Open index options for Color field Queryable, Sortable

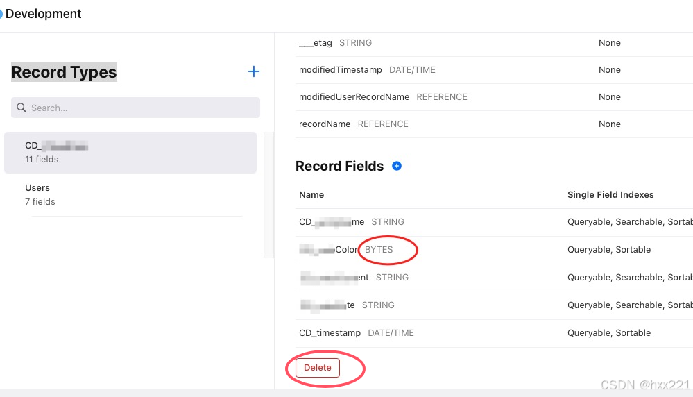[x=609, y=249]
